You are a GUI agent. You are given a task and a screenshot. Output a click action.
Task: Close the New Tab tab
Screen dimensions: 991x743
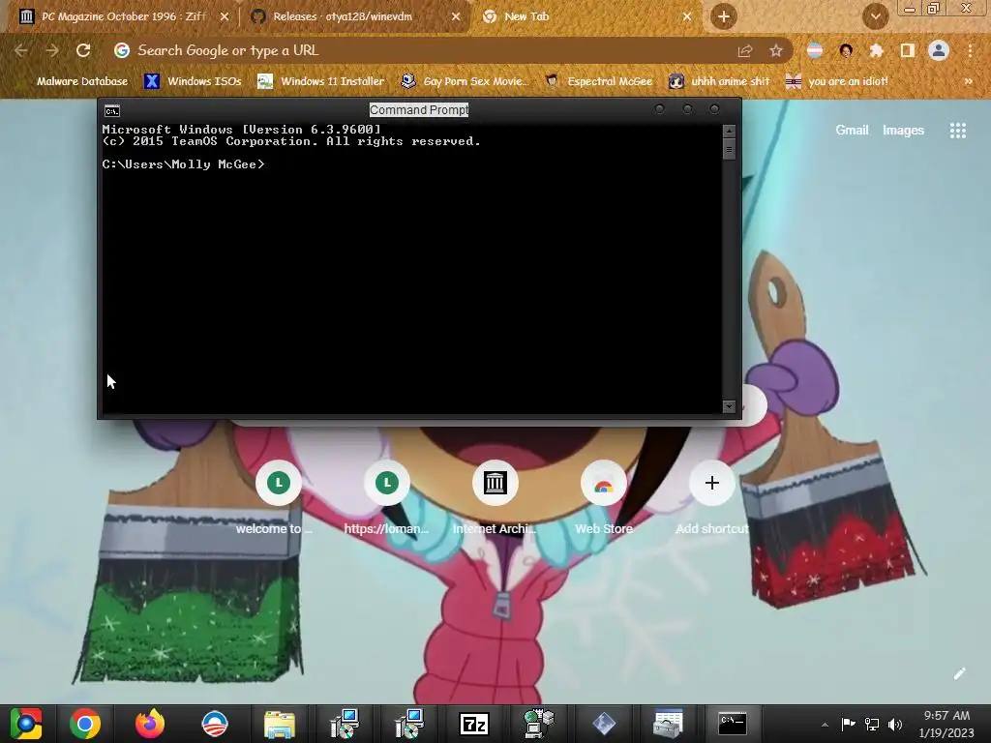[687, 17]
